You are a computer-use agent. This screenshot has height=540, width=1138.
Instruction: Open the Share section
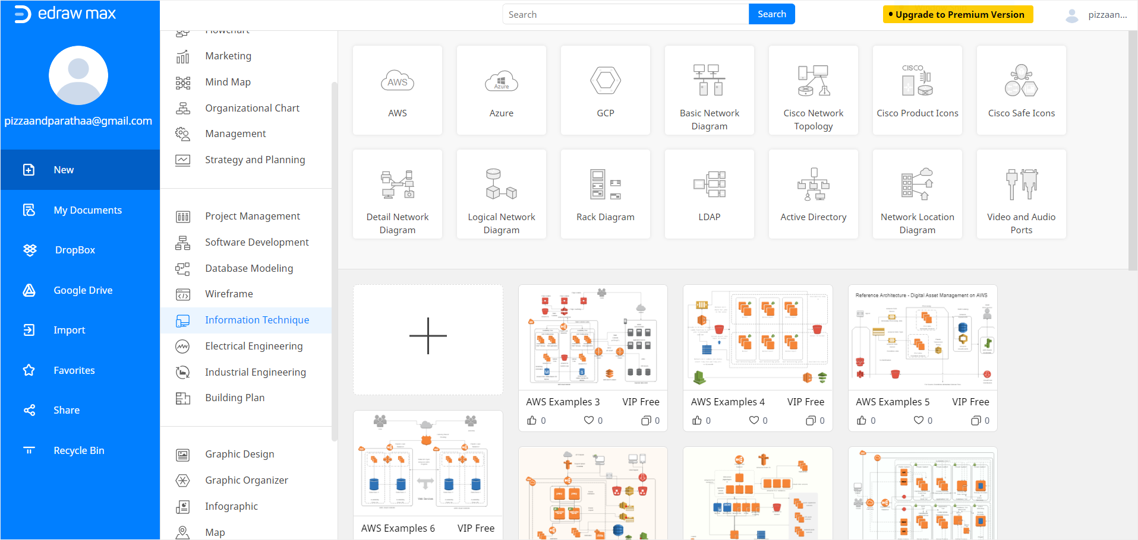pos(80,410)
